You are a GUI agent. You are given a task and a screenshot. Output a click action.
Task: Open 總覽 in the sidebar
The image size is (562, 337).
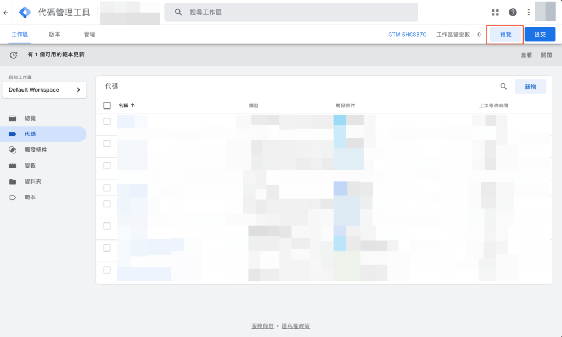tap(30, 118)
